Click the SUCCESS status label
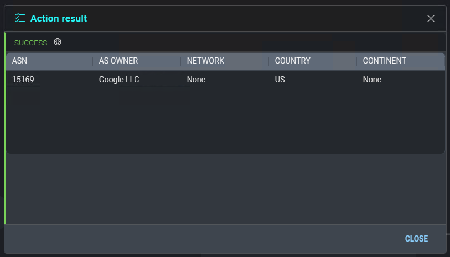450x257 pixels. (30, 43)
